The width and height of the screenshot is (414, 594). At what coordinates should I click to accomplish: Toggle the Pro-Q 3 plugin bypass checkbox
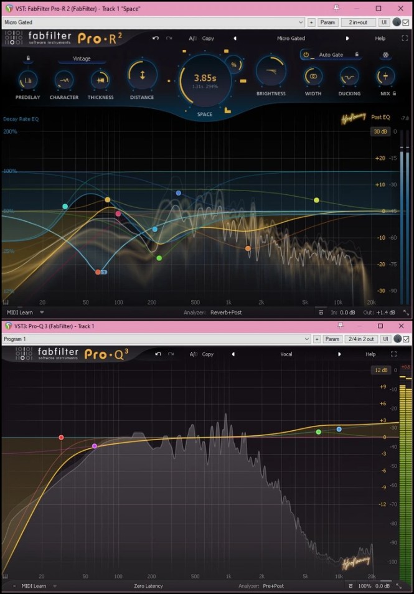click(406, 339)
